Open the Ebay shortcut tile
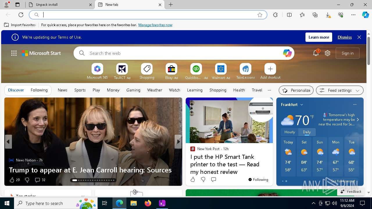372x209 pixels. (x=171, y=71)
